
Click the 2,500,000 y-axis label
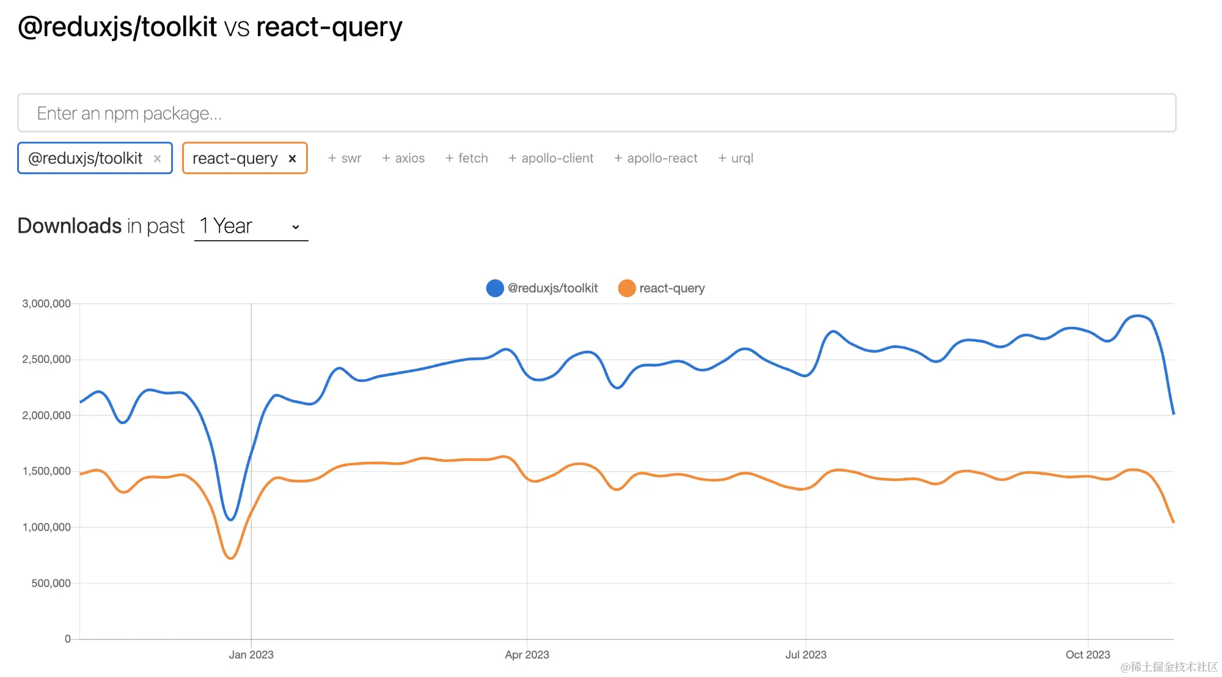(x=46, y=359)
